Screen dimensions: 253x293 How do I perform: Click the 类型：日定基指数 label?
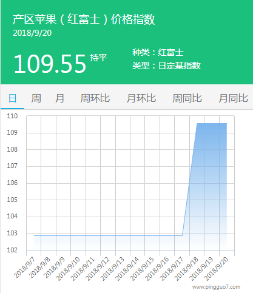pos(166,66)
